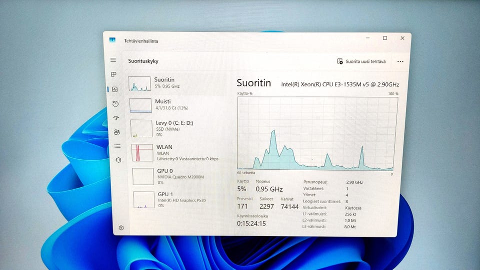The width and height of the screenshot is (480, 270).
Task: Open the Services sidebar icon
Action: tap(118, 160)
